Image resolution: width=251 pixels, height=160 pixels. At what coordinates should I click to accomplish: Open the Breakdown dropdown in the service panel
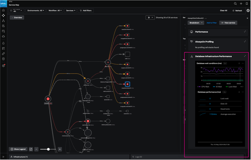tap(196, 23)
